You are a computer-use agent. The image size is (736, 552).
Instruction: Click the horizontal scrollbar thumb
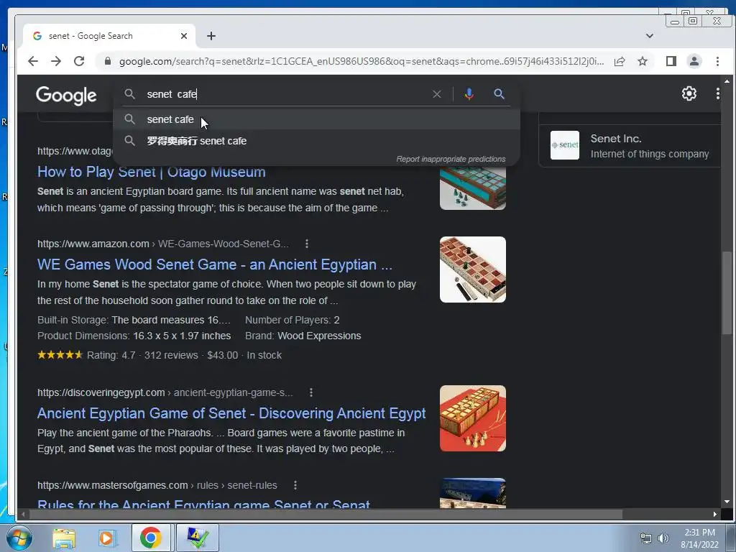(x=326, y=514)
